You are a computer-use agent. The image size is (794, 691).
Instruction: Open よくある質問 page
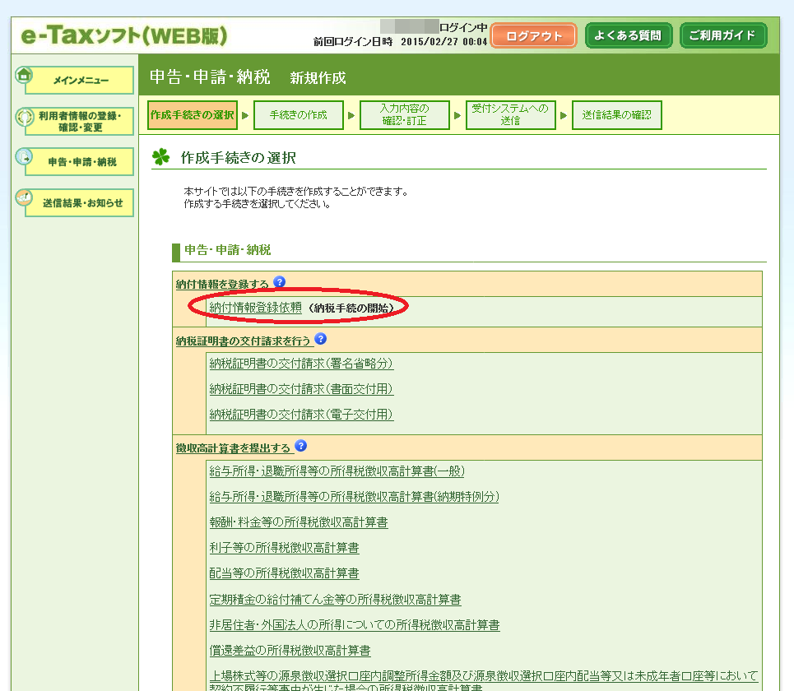pos(629,36)
